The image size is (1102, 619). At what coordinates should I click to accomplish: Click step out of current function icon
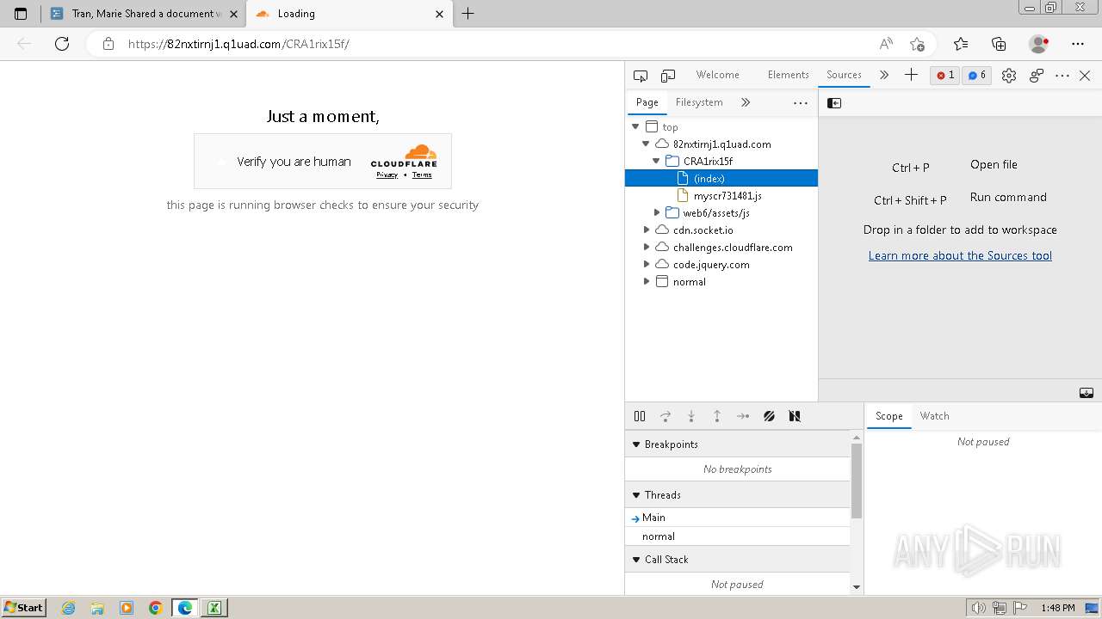click(x=717, y=416)
